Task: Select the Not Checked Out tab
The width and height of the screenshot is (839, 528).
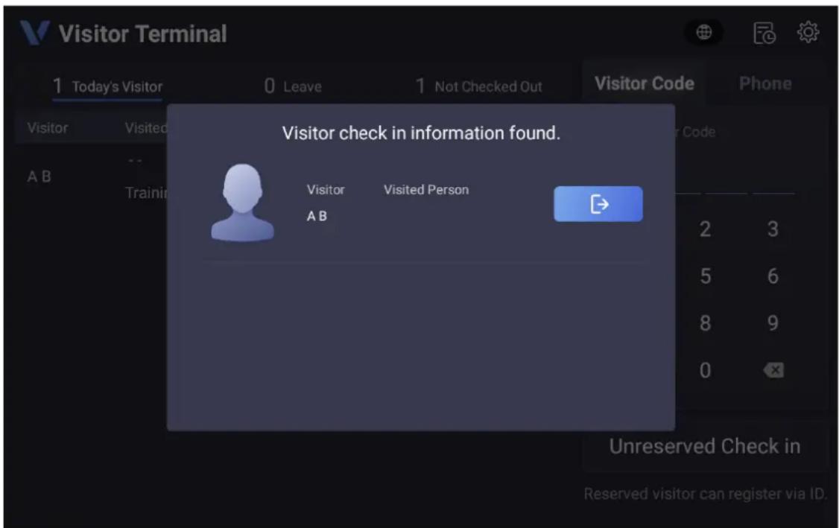Action: (x=479, y=86)
